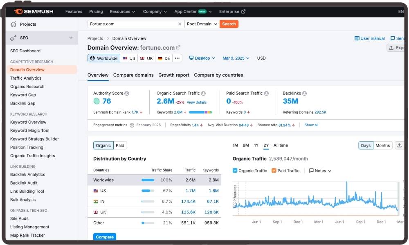Open the App Center dropdown menu
Viewport: 409px width, 245px height.
193,11
